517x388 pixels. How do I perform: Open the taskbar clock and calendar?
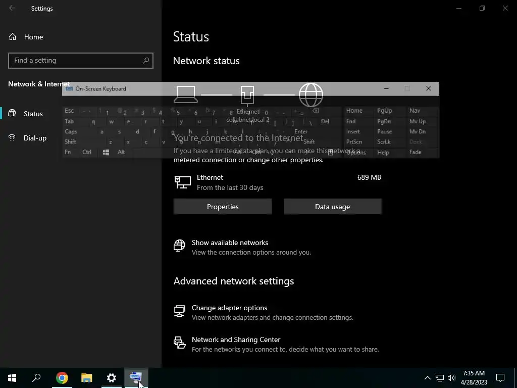pos(474,378)
